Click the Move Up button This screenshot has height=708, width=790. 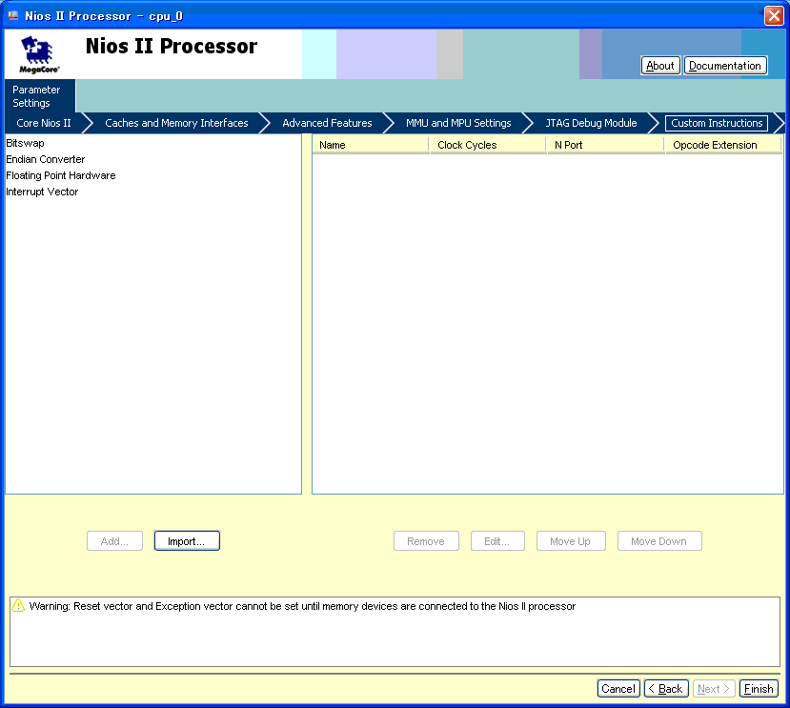pos(571,541)
